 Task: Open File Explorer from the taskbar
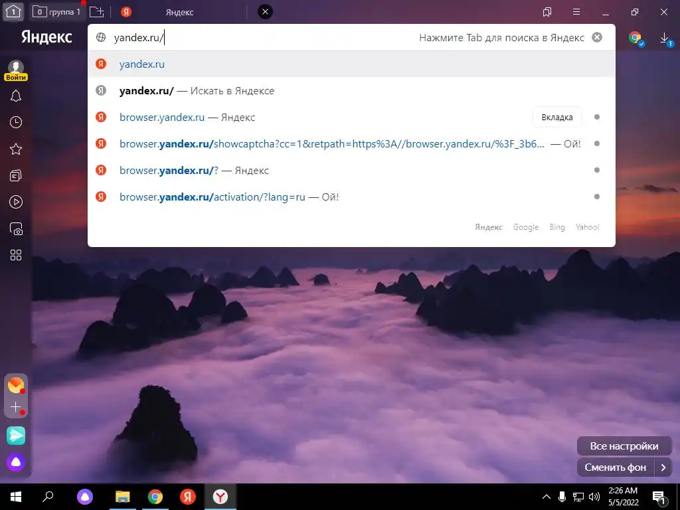click(x=123, y=497)
